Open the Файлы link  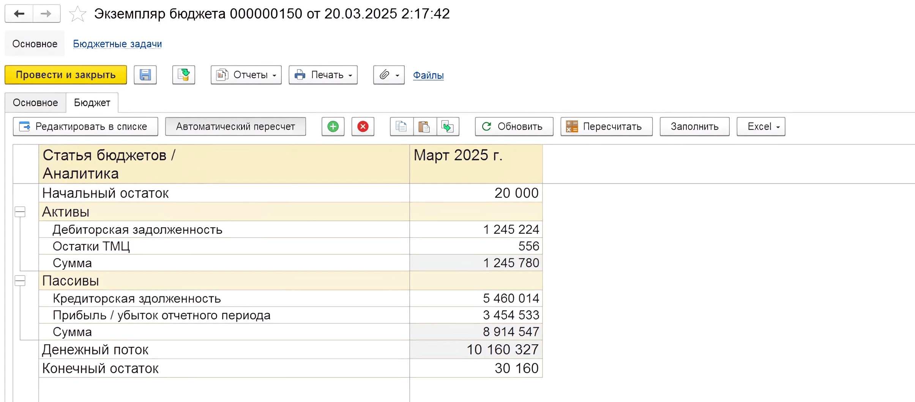click(x=428, y=75)
